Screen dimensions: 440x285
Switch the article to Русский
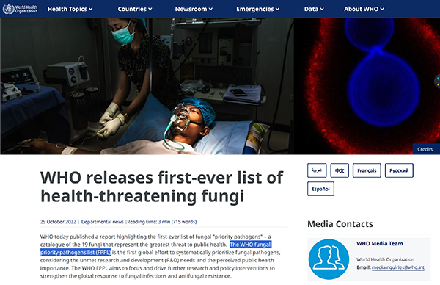click(x=399, y=170)
